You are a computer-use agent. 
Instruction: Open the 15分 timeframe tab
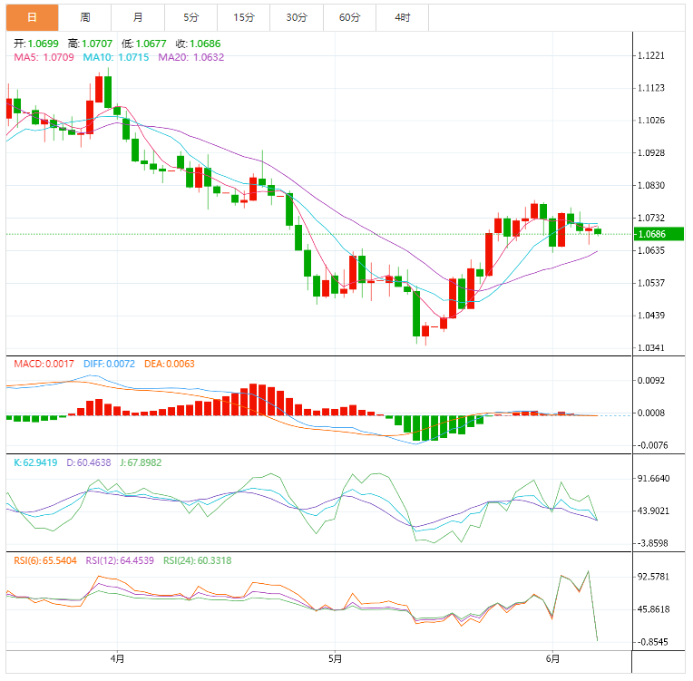(x=243, y=17)
